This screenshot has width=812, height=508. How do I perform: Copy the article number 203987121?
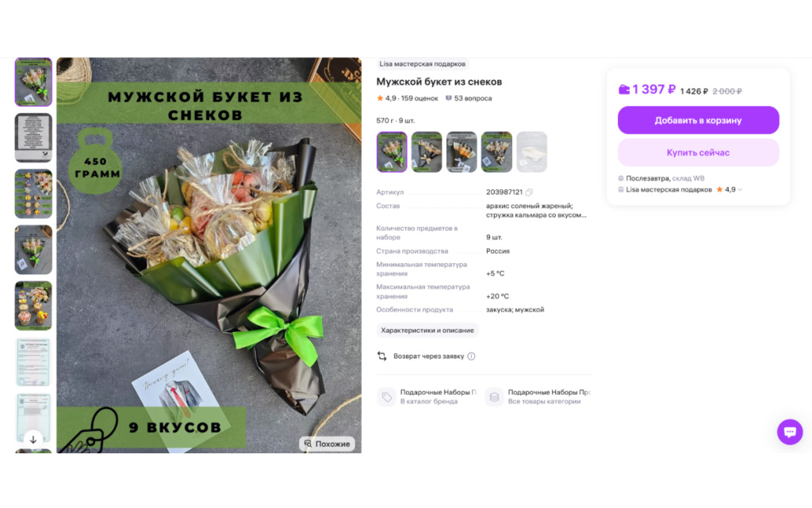529,193
